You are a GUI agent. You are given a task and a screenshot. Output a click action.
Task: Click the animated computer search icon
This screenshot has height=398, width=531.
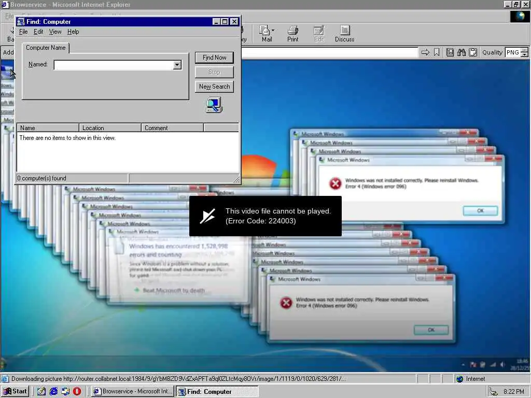214,105
